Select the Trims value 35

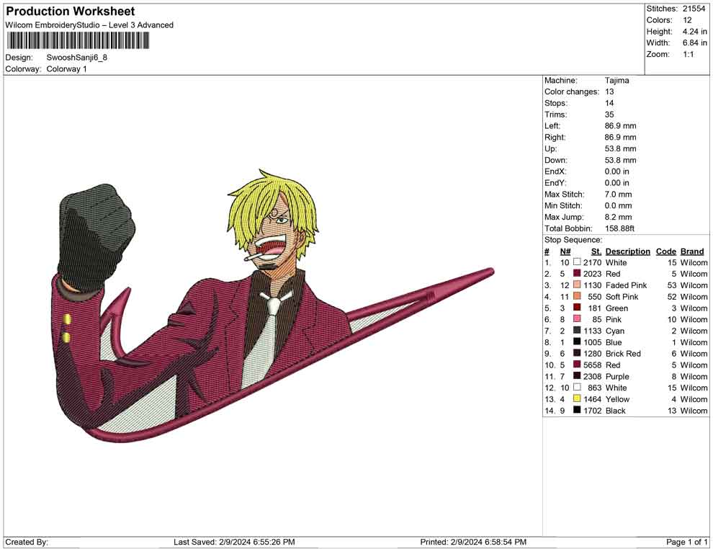click(609, 115)
